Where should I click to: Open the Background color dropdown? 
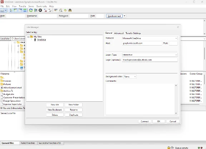click(x=130, y=77)
